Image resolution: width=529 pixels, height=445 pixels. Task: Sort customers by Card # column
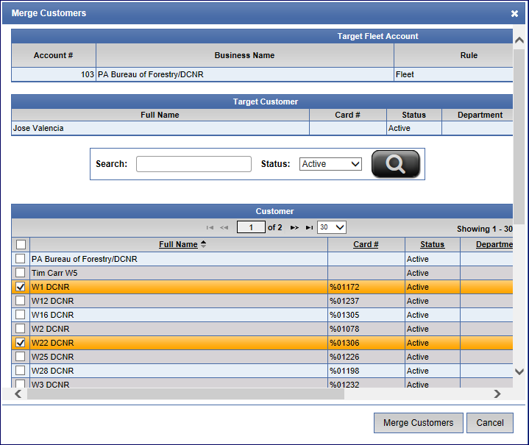(366, 245)
